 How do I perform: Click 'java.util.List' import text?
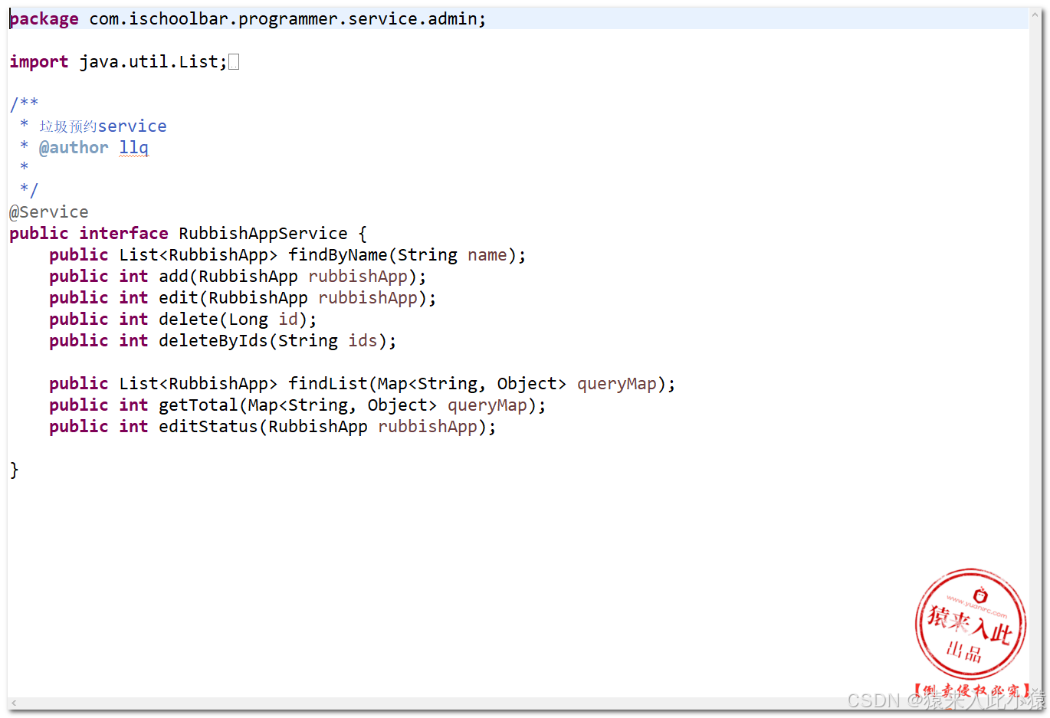click(149, 62)
